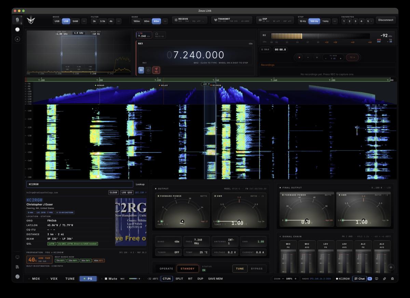Click the KC2RGW QSL card thumbnail
This screenshot has height=298, width=410.
coord(131,222)
